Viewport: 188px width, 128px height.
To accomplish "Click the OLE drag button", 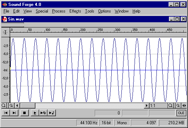I will (181, 113).
